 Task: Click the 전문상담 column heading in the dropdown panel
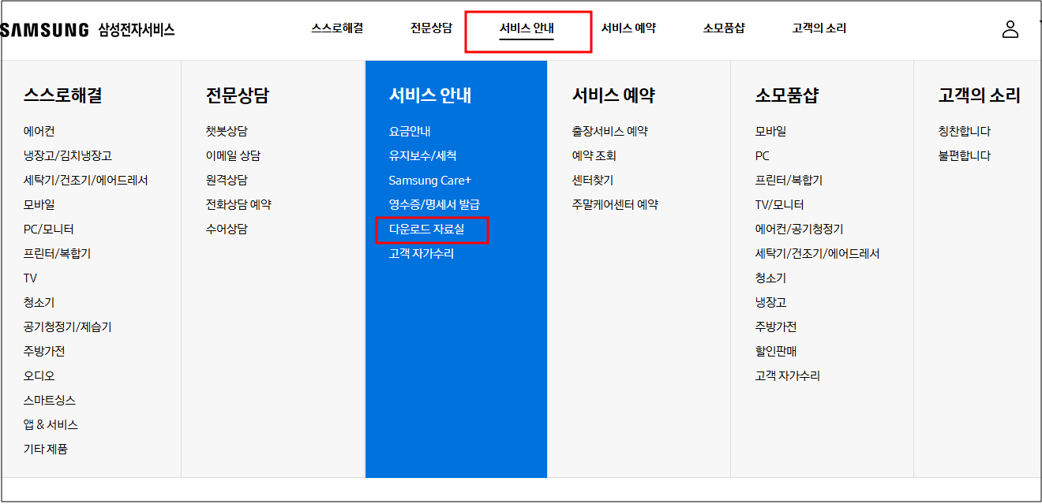pos(238,96)
